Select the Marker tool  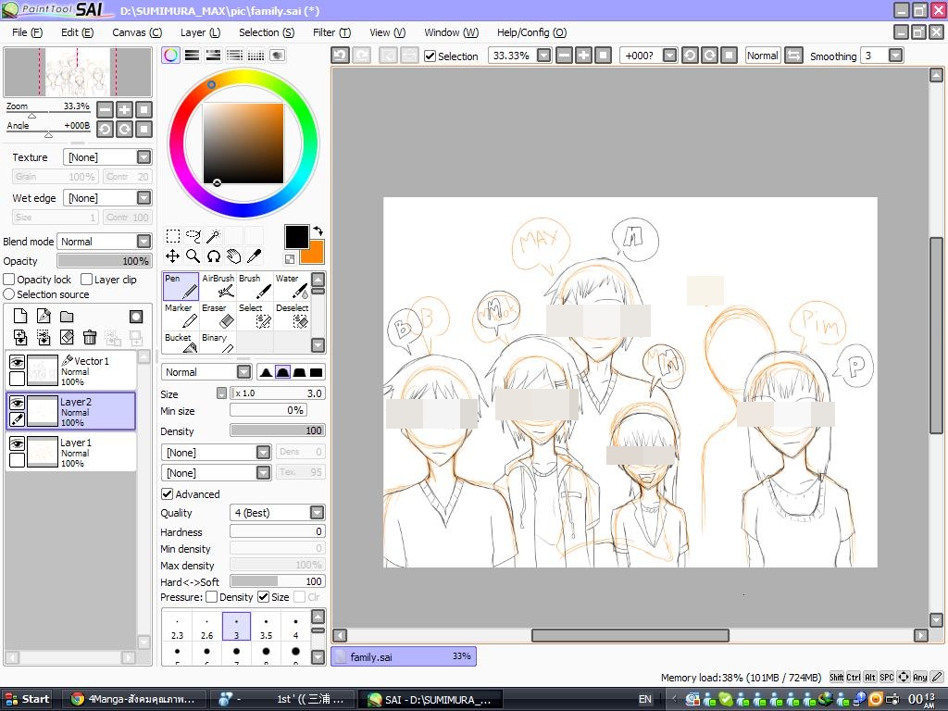tap(181, 316)
